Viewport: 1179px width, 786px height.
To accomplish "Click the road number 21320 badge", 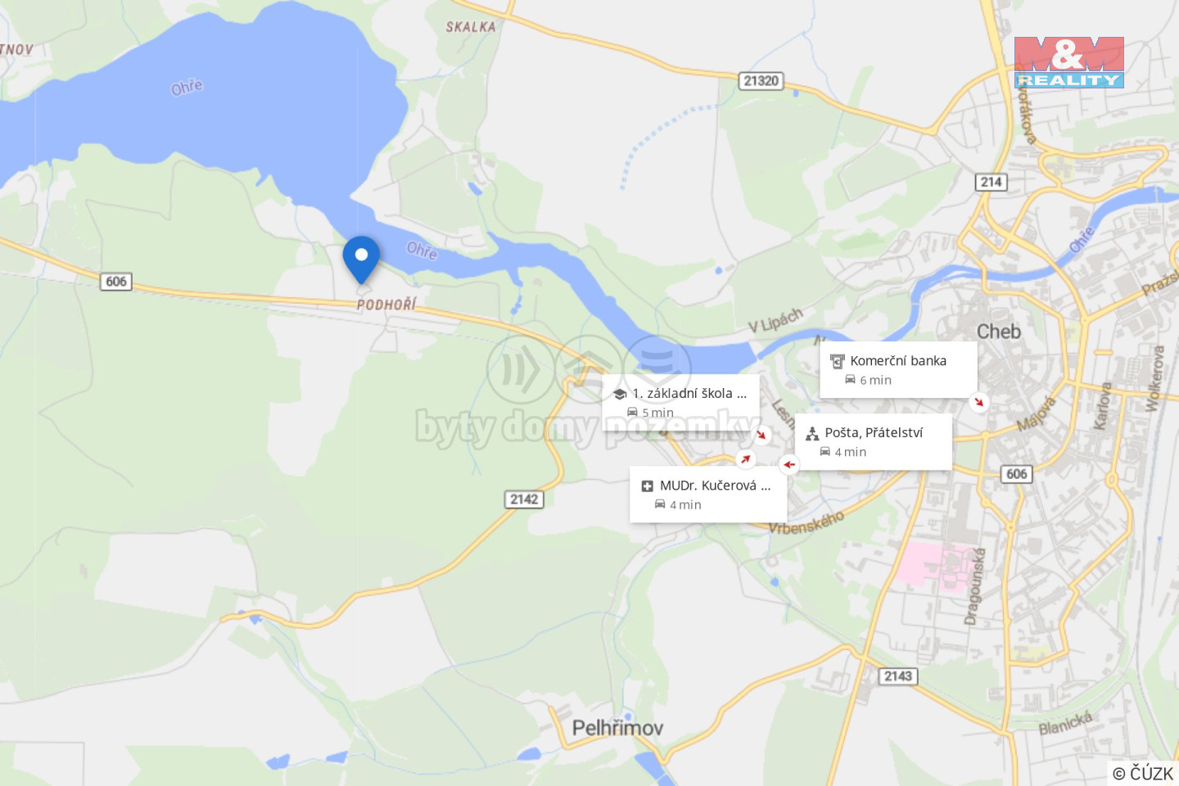I will [761, 81].
